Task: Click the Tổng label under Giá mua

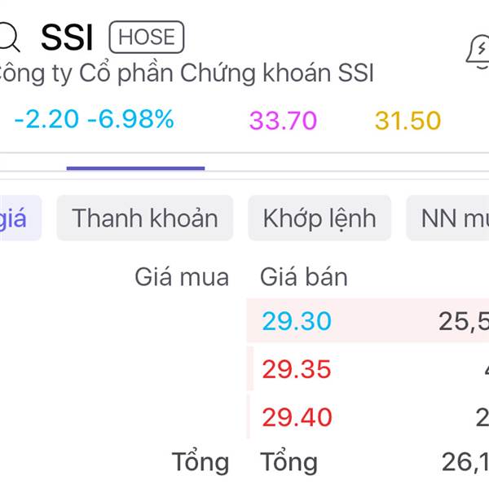Action: click(x=200, y=462)
